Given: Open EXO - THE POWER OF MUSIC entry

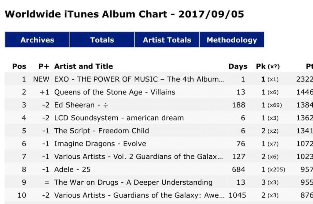Looking at the screenshot, I should (139, 79).
